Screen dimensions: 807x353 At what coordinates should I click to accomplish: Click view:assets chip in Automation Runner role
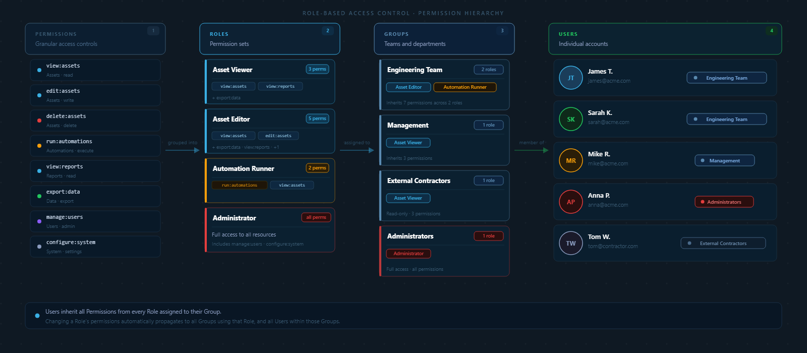pyautogui.click(x=292, y=185)
